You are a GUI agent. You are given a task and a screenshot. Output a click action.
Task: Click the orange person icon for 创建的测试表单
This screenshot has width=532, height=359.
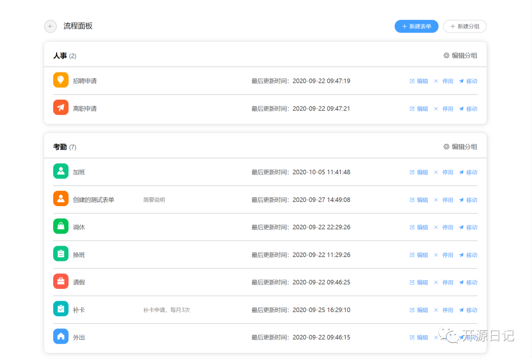click(61, 199)
